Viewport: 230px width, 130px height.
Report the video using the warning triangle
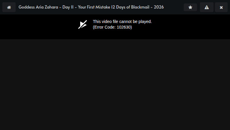pyautogui.click(x=207, y=7)
